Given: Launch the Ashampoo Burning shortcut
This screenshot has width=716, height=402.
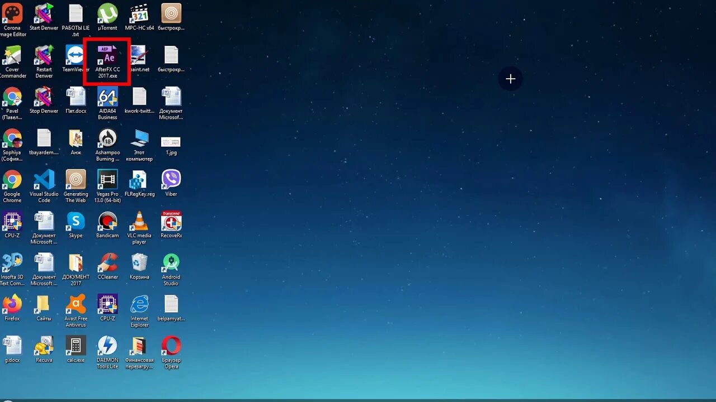Looking at the screenshot, I should click(107, 145).
